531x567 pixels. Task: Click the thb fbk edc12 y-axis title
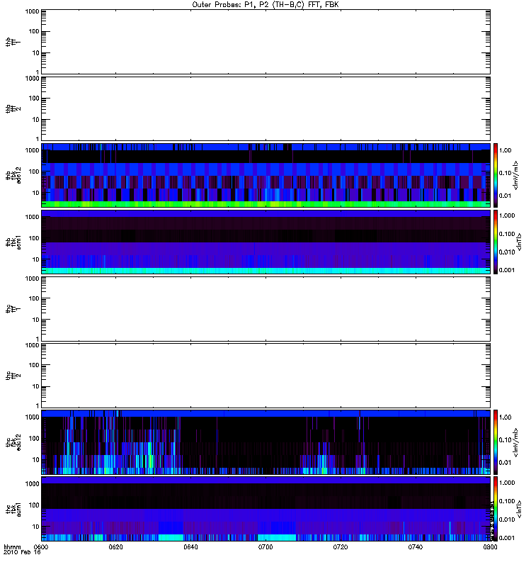click(x=13, y=175)
